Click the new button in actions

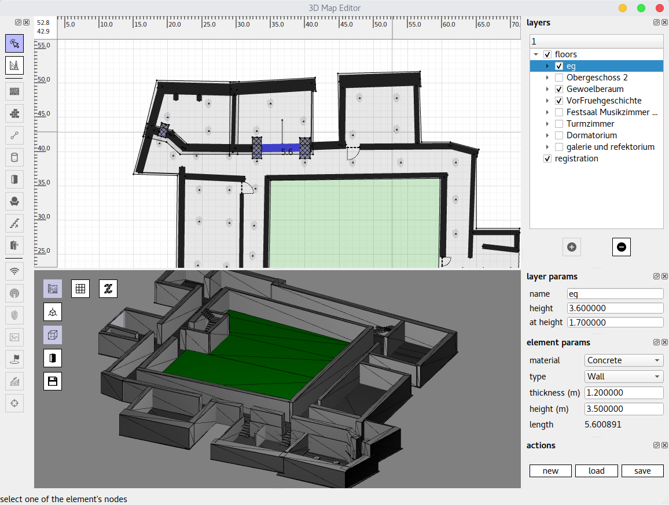[550, 471]
